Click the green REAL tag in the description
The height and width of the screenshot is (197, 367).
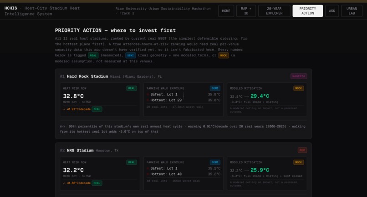pos(93,56)
